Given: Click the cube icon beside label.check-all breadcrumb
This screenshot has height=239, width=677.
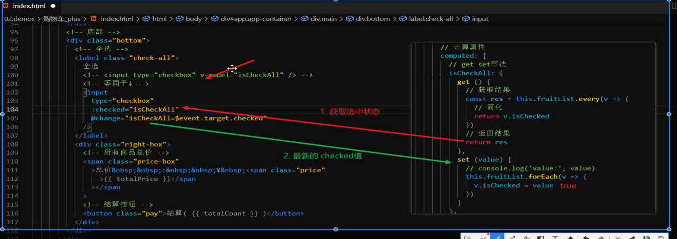Looking at the screenshot, I should 403,19.
